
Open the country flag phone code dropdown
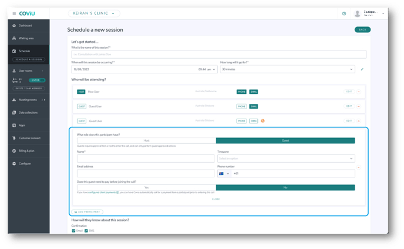(x=224, y=173)
